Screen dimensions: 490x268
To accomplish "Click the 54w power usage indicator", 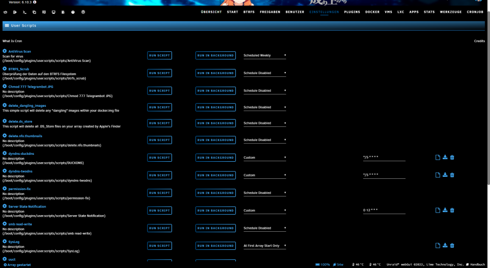I will tap(338, 265).
